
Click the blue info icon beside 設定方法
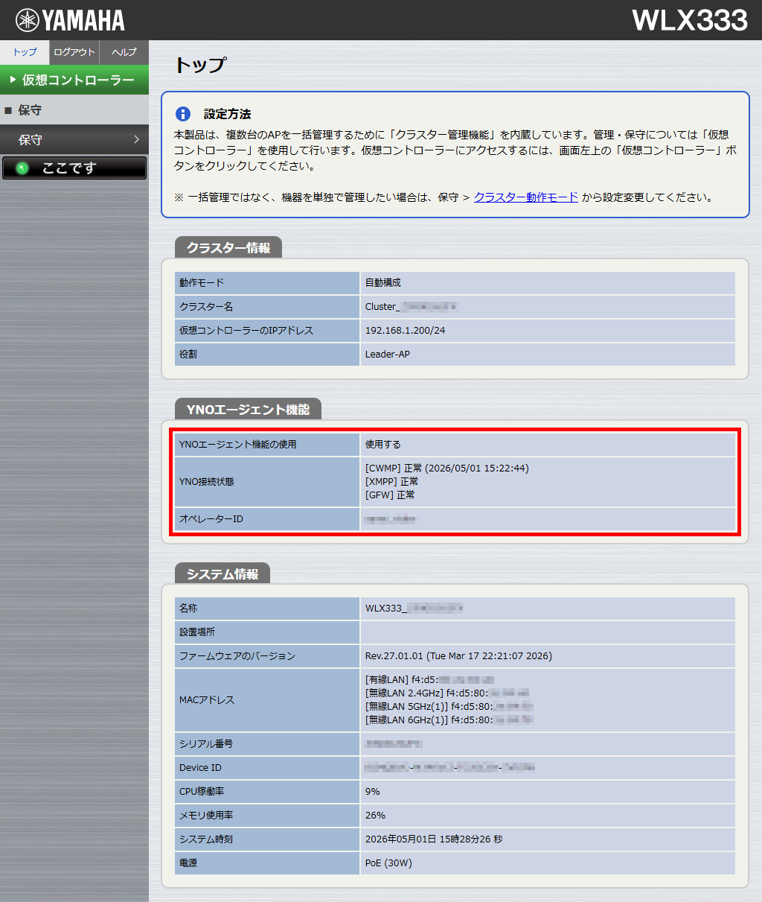coord(182,114)
